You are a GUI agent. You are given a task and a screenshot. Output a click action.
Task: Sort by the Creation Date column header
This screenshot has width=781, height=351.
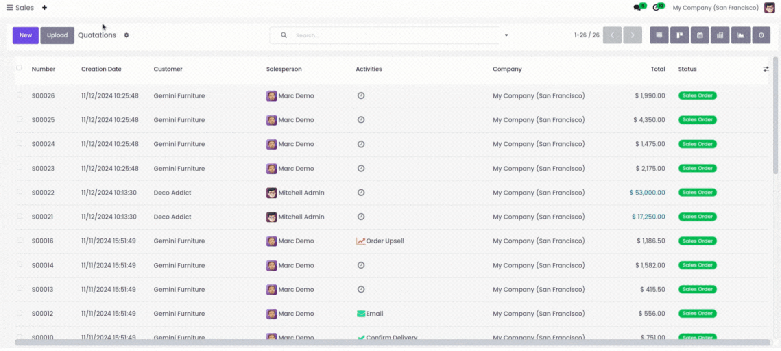(101, 69)
